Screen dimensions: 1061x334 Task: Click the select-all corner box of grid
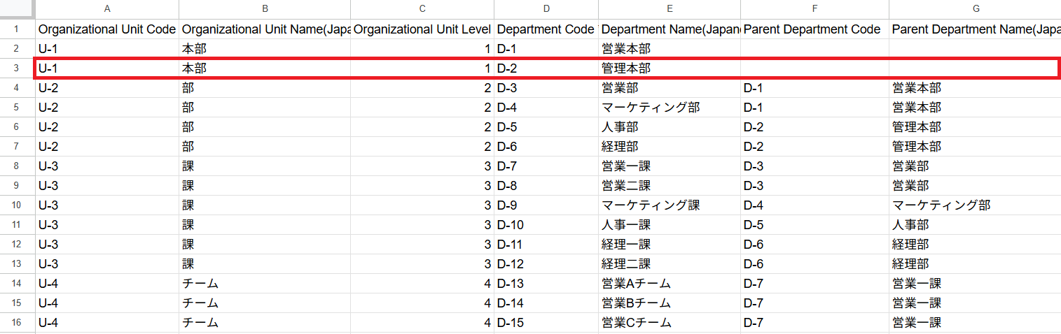pyautogui.click(x=17, y=9)
